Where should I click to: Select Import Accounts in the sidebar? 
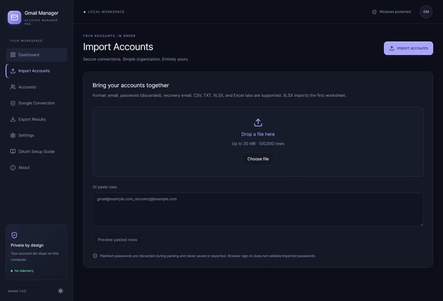(36, 71)
